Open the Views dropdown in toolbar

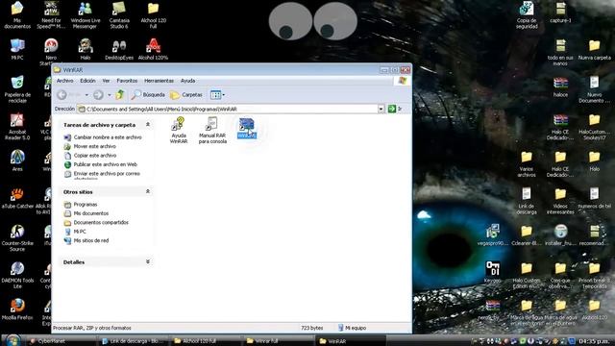(217, 94)
